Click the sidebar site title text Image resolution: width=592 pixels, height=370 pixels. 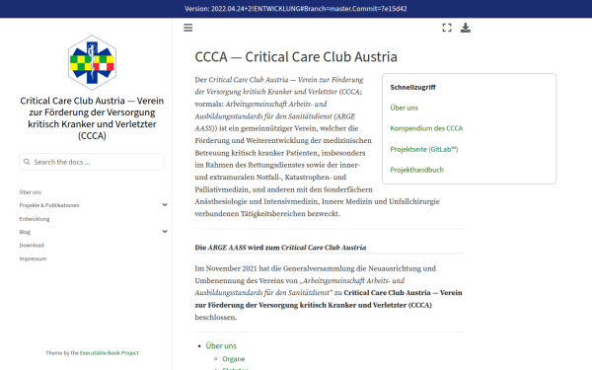pos(92,118)
